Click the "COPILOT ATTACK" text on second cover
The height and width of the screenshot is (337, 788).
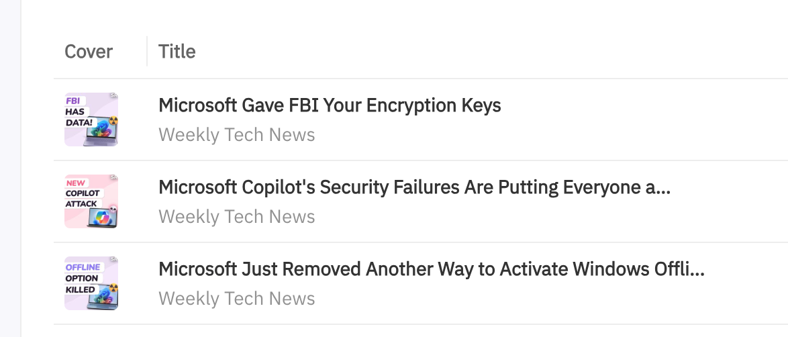coord(81,199)
